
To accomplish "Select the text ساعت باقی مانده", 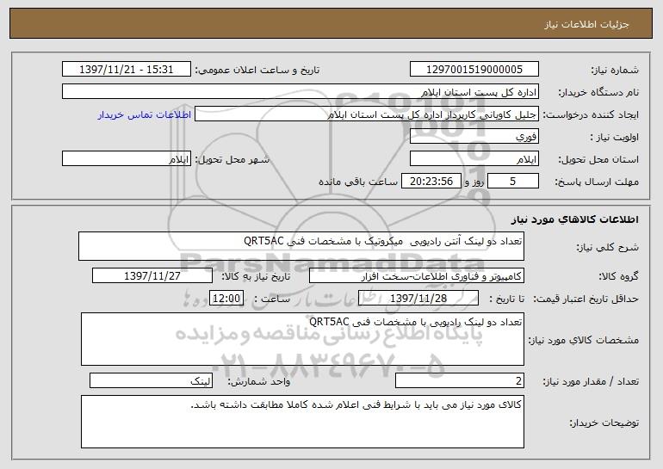I will pos(357,182).
